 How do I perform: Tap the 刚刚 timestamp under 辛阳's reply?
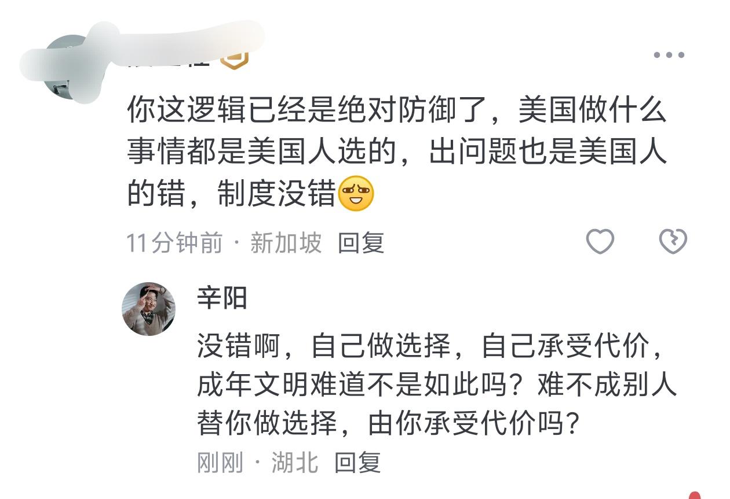(220, 463)
